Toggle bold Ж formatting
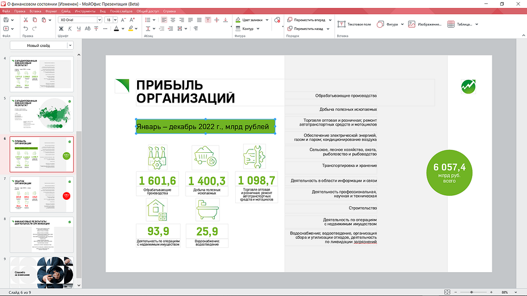Viewport: 527px width, 296px height. [61, 29]
